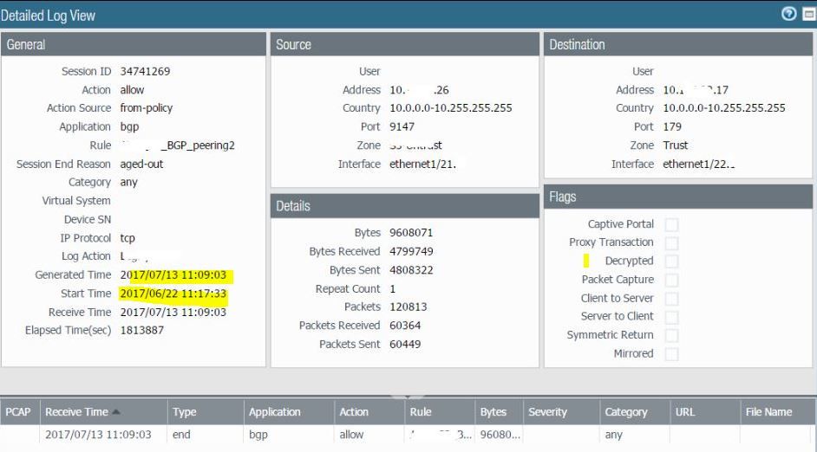Click the maximize panel icon in title bar
Screen dimensions: 817x452
tap(807, 15)
